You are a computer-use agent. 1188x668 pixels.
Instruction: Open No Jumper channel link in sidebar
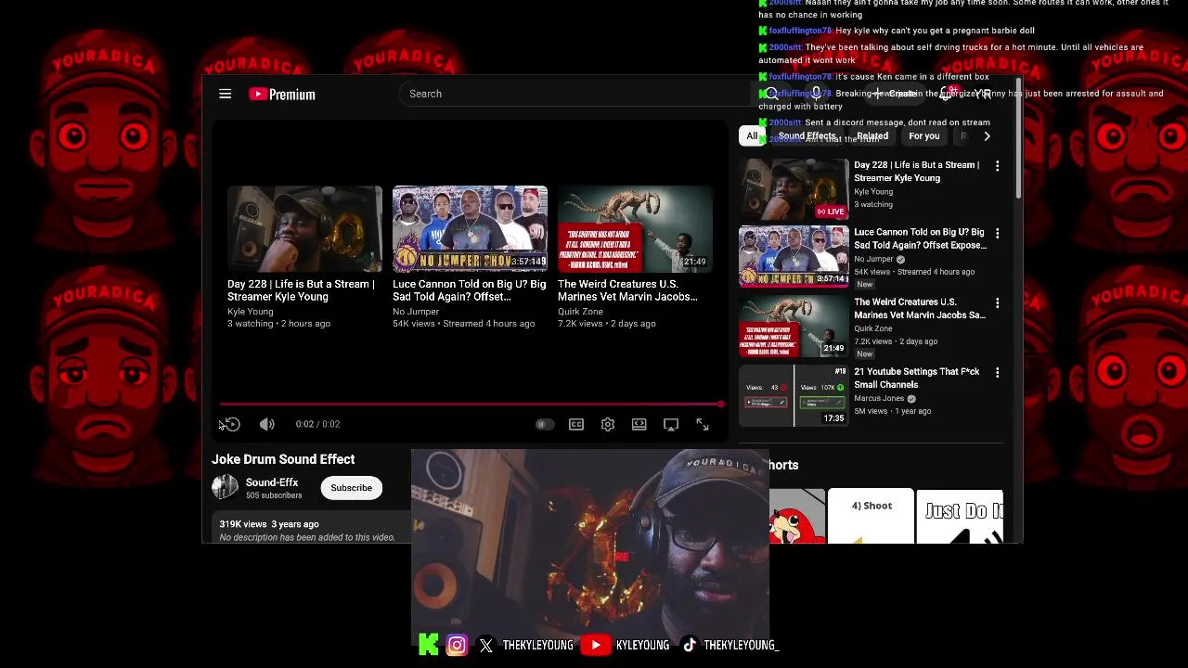873,260
